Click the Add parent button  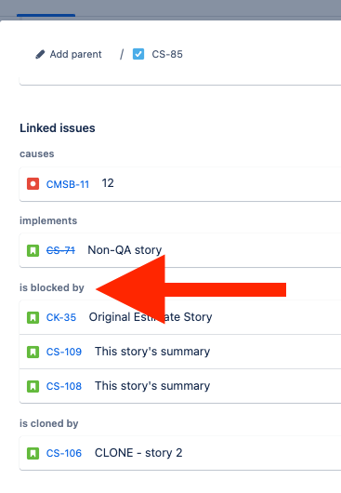(69, 54)
